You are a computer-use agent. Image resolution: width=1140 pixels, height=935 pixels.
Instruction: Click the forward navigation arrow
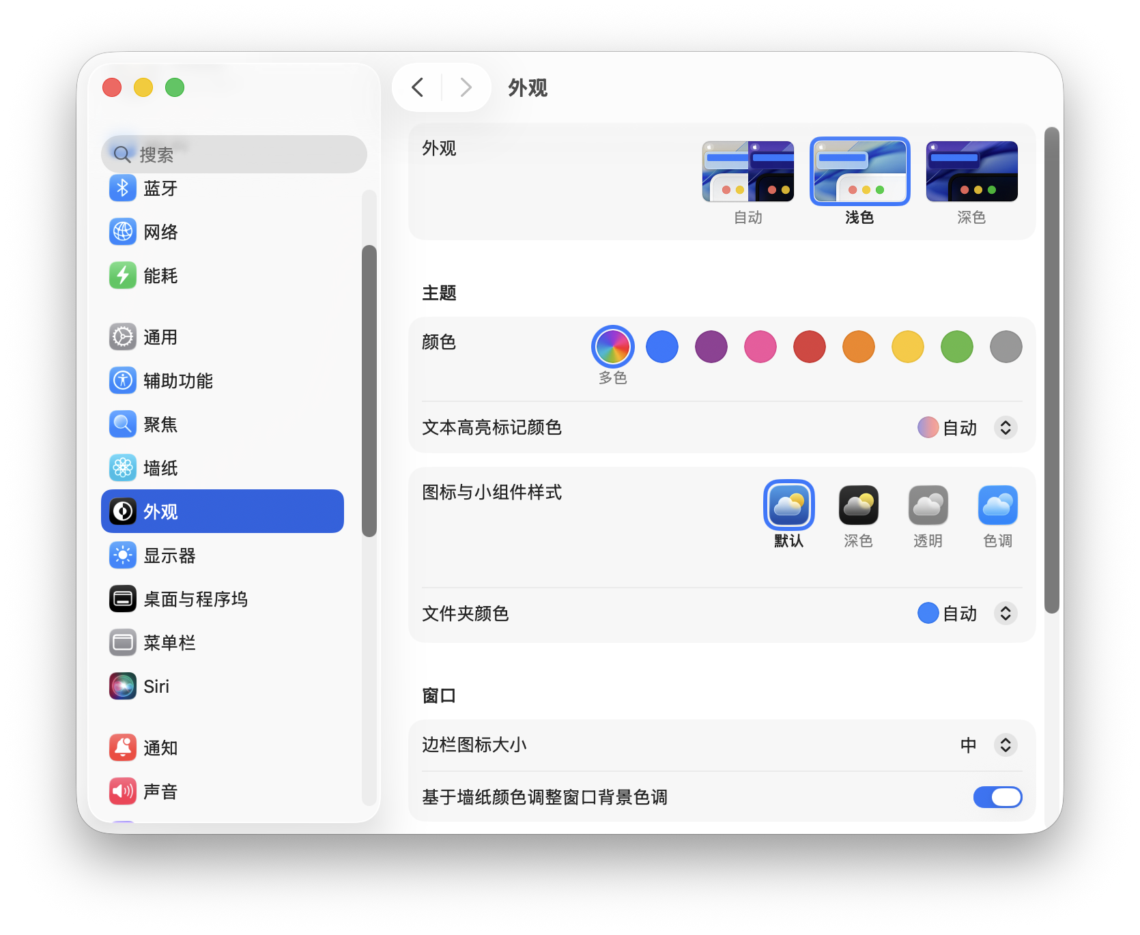click(466, 87)
